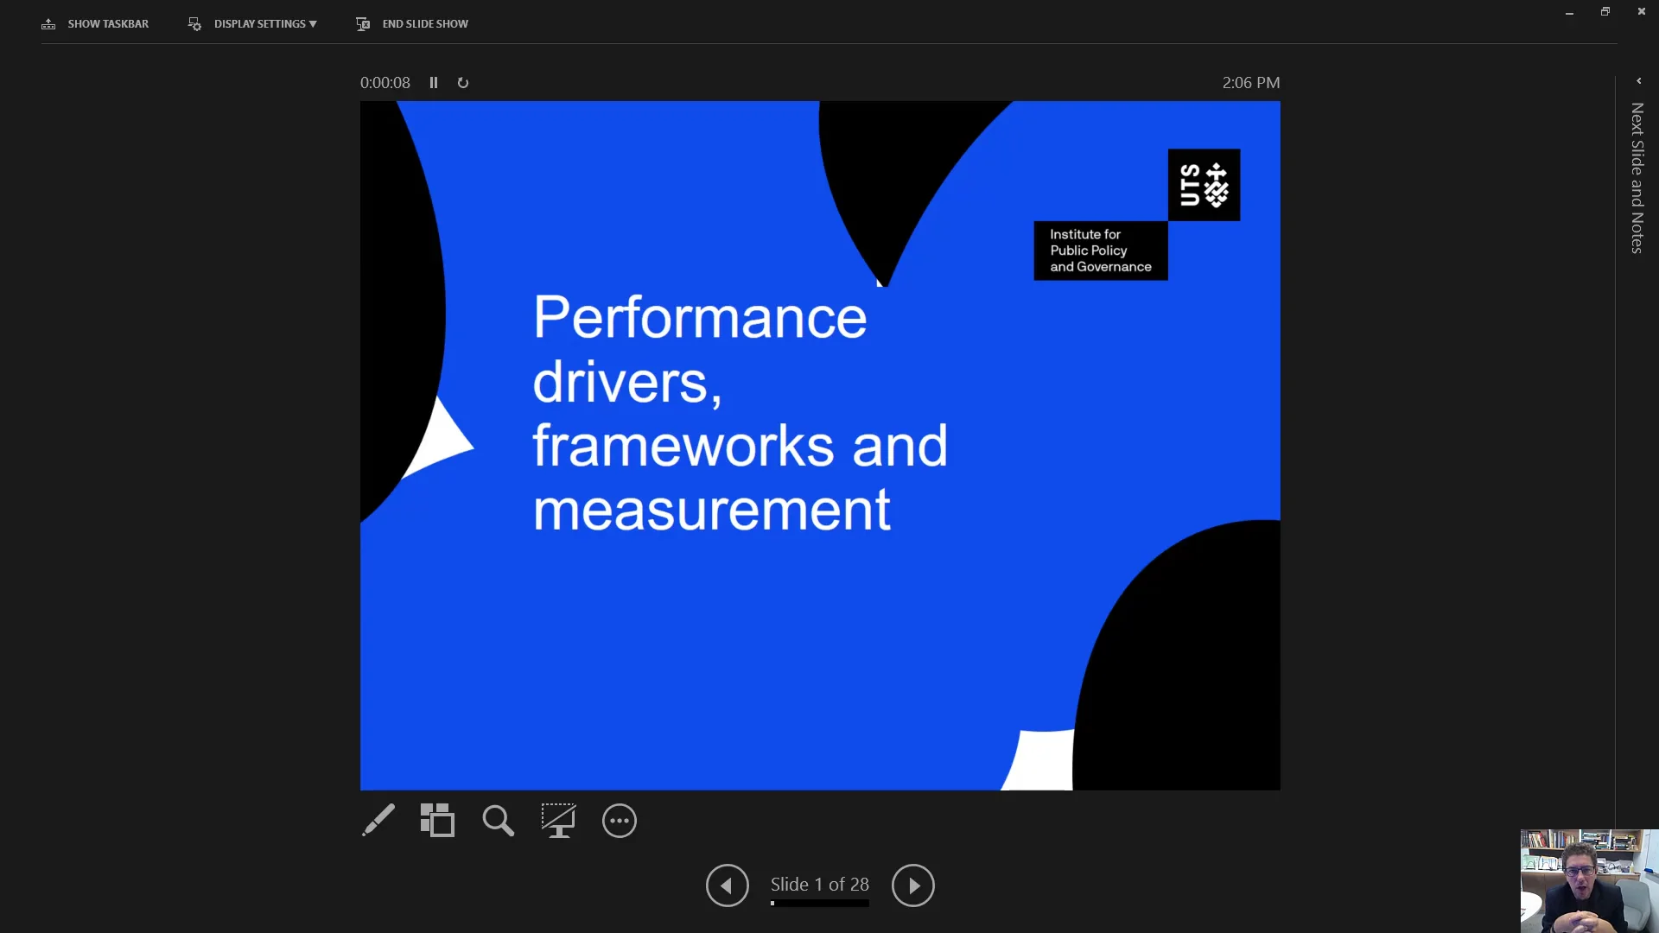Click the End Slide Show monitor icon
The image size is (1659, 933).
[x=363, y=23]
